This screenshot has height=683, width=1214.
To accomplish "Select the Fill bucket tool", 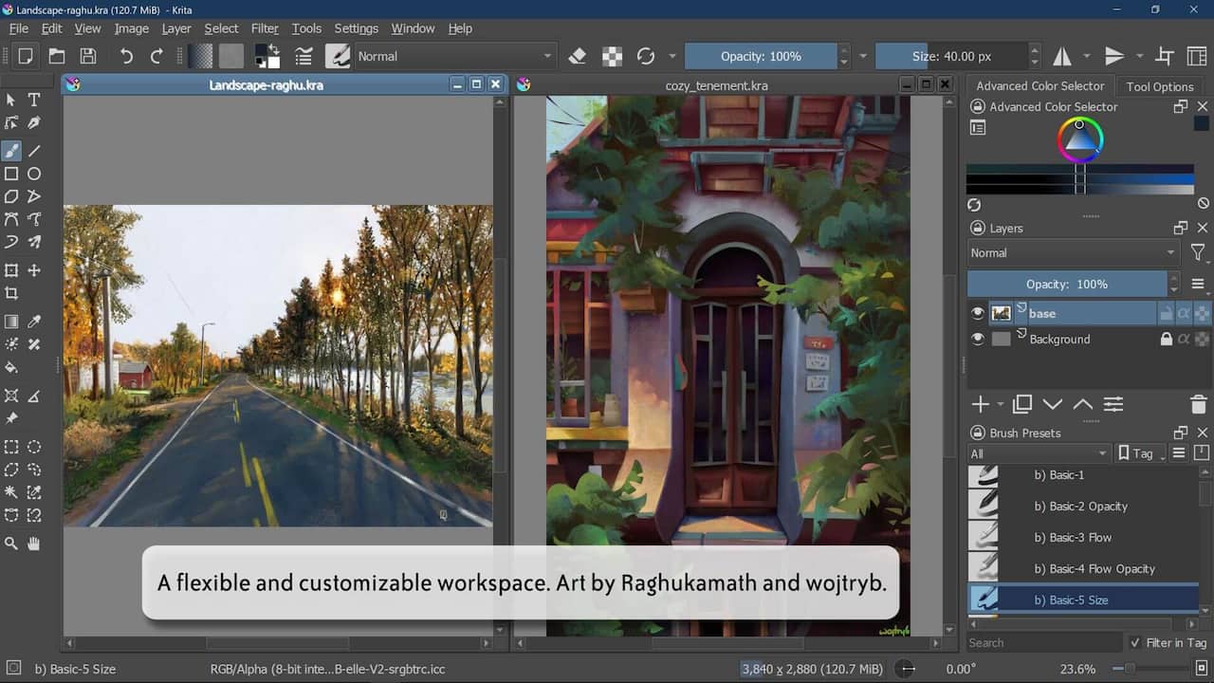I will tap(11, 367).
